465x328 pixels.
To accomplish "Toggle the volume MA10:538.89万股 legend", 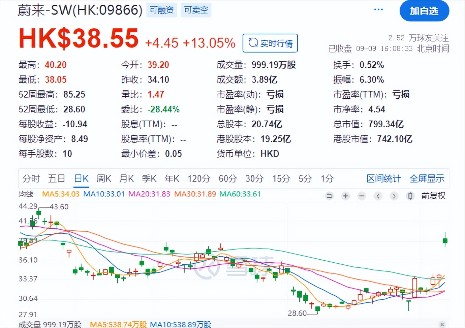I will click(181, 325).
